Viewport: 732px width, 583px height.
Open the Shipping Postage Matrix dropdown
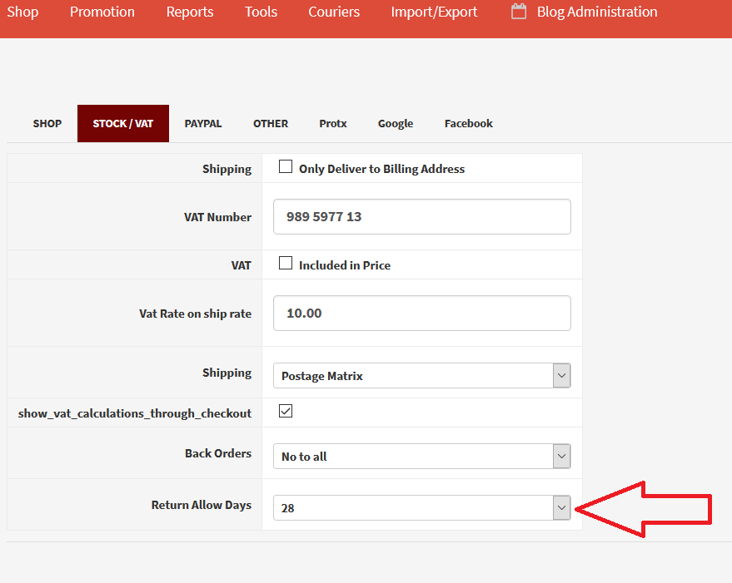[x=422, y=375]
